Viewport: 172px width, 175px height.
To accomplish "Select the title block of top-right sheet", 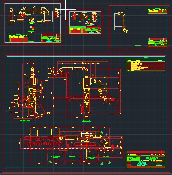I will [158, 42].
